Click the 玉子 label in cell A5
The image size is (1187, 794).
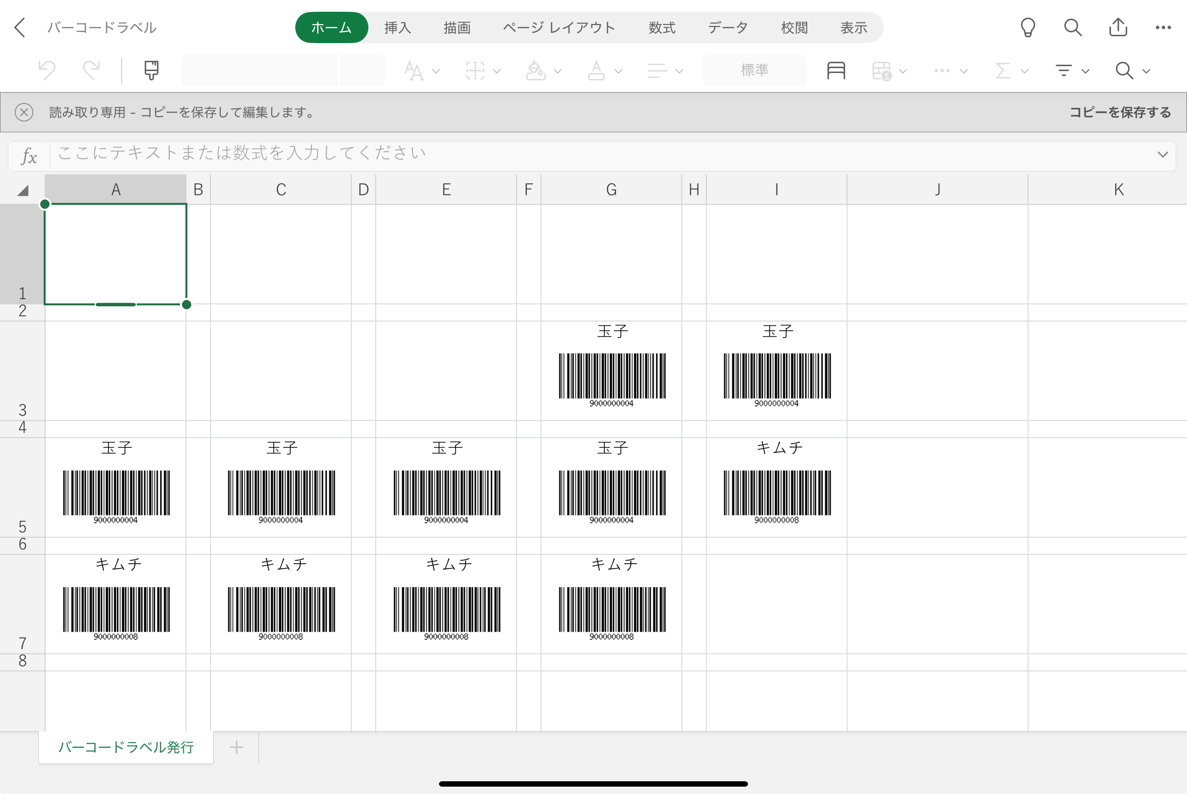tap(117, 447)
